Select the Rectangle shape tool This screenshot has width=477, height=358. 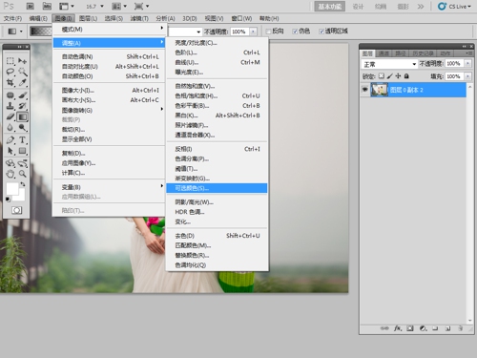[22, 151]
